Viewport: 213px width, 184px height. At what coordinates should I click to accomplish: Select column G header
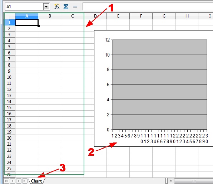pyautogui.click(x=164, y=16)
